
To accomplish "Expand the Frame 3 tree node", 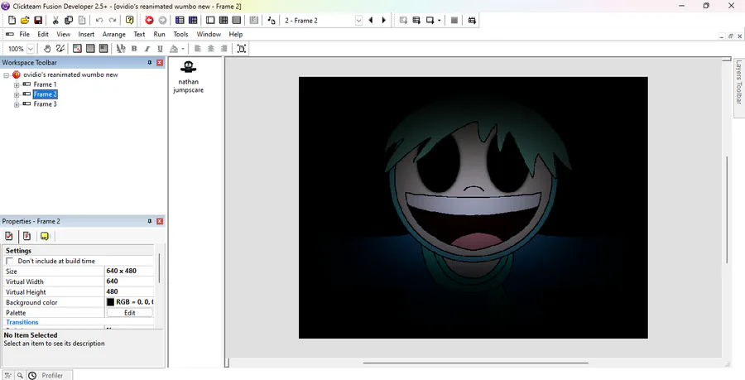I will tap(17, 104).
